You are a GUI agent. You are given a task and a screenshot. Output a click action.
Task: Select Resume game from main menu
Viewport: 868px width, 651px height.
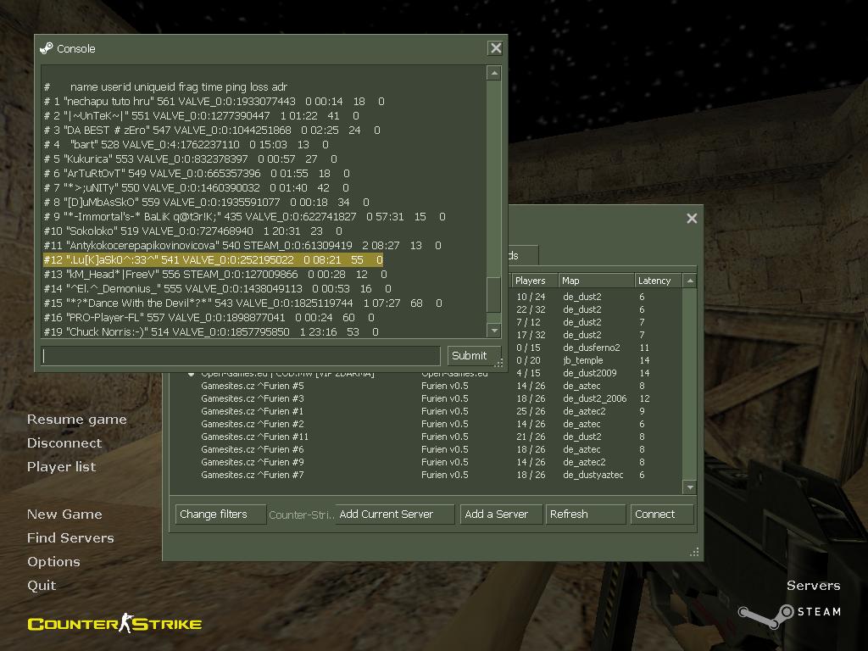[x=76, y=419]
